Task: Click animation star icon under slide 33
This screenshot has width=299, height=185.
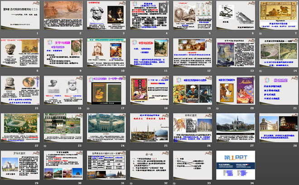Action: click(x=174, y=183)
